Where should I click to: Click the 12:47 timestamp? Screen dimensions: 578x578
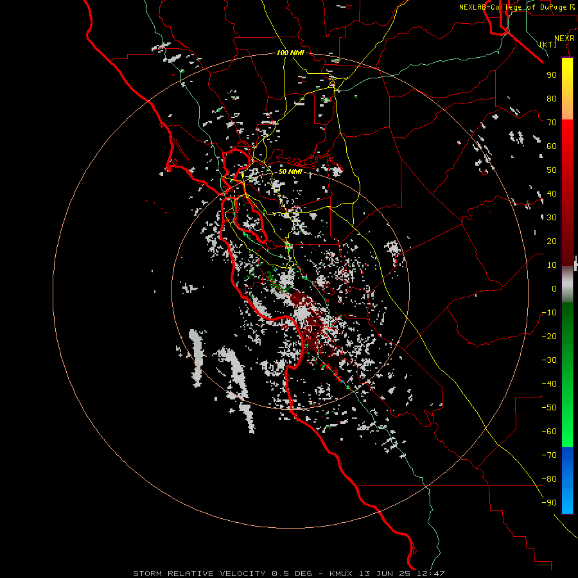431,574
